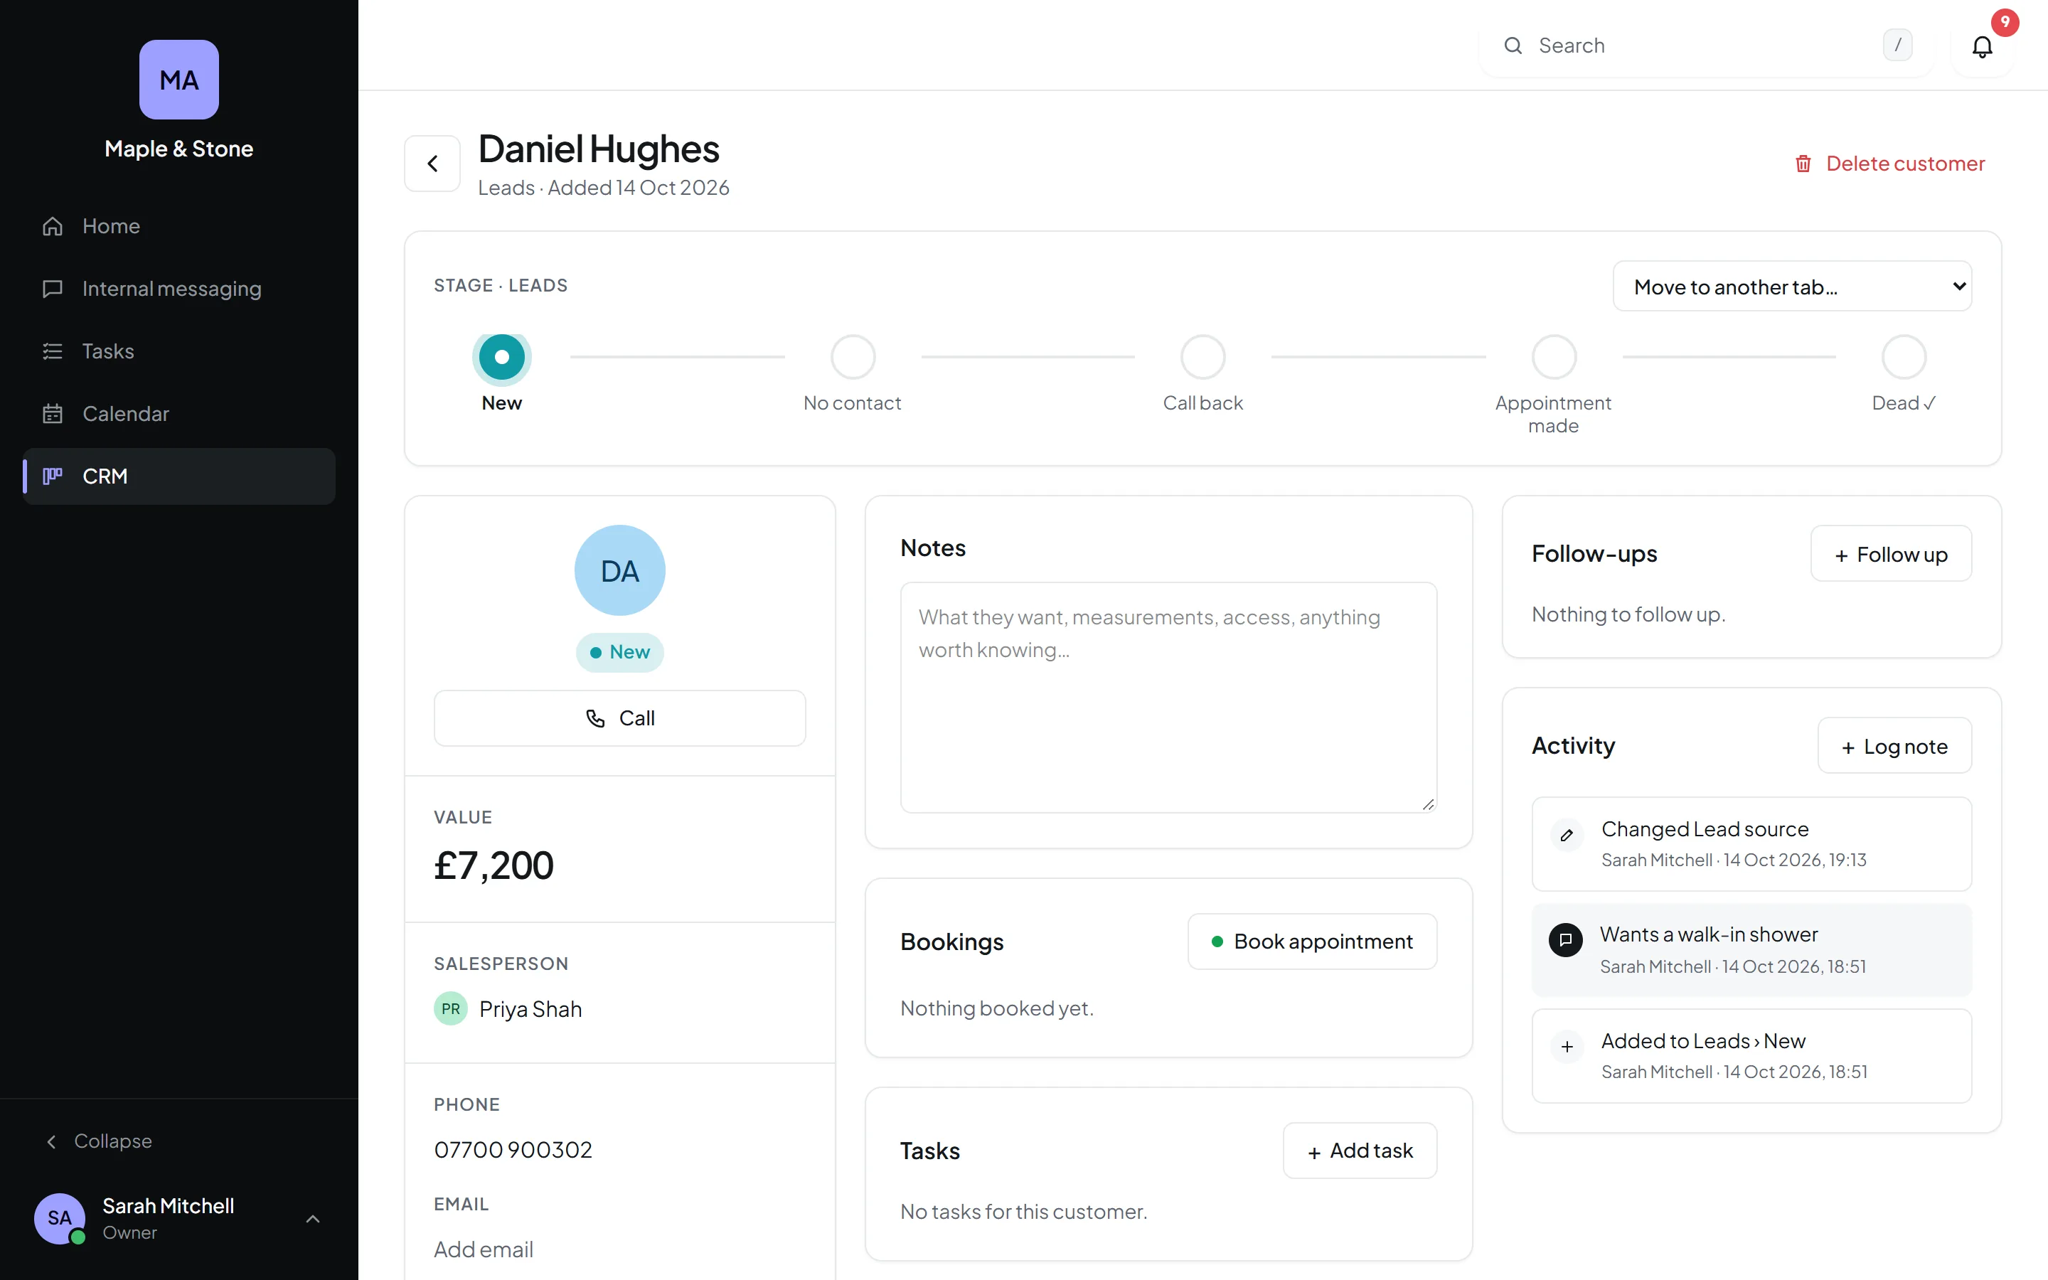Image resolution: width=2048 pixels, height=1280 pixels.
Task: Click the Add email field
Action: [x=484, y=1249]
